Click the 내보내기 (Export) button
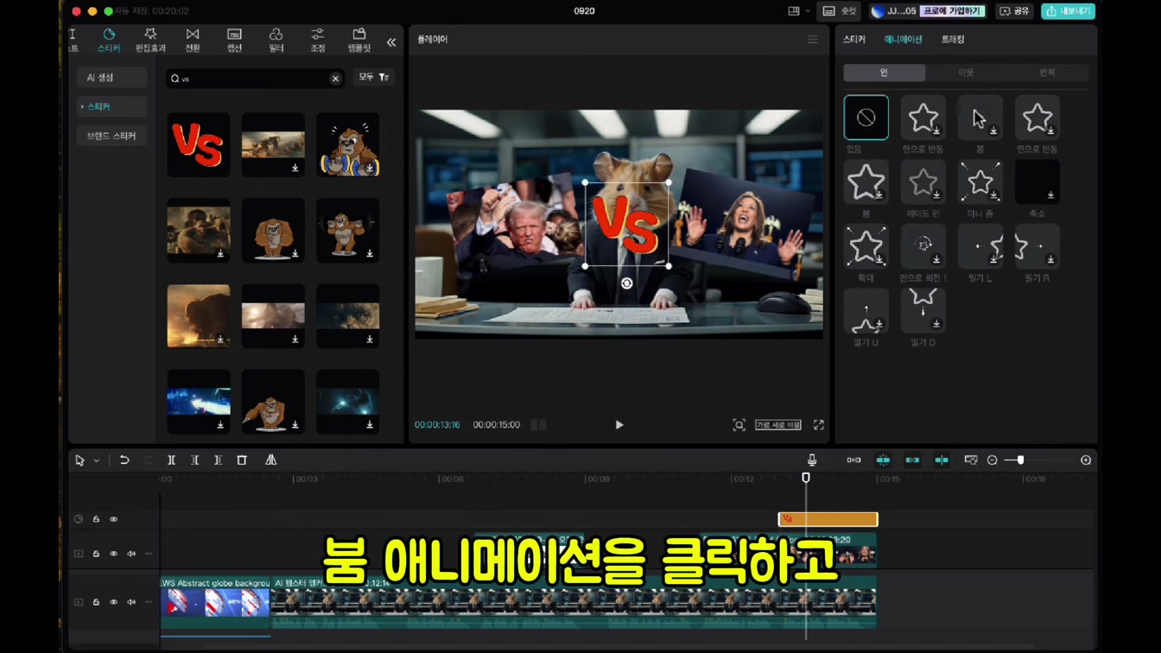This screenshot has width=1161, height=653. [x=1069, y=11]
